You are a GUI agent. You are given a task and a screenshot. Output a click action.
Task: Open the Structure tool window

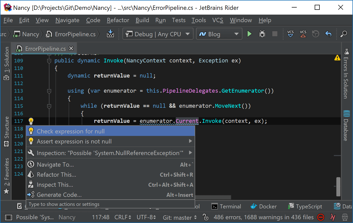click(7, 131)
